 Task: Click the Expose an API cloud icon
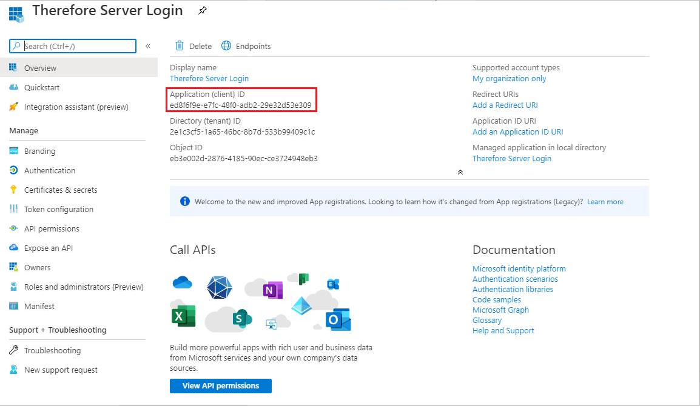coord(13,248)
